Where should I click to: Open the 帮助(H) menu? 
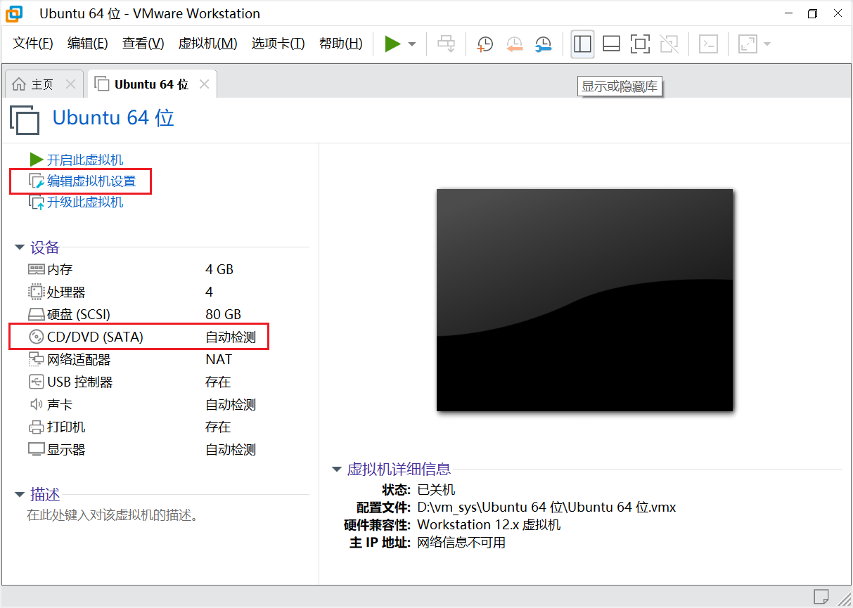pyautogui.click(x=340, y=44)
